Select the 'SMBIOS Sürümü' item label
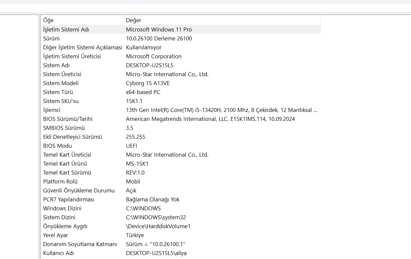The height and width of the screenshot is (259, 411). click(x=64, y=128)
